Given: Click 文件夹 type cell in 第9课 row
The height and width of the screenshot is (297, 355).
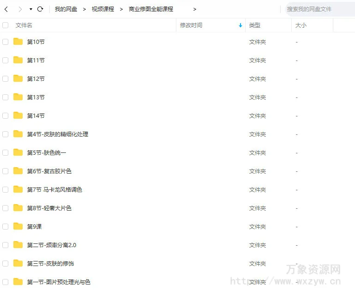Looking at the screenshot, I should pyautogui.click(x=258, y=226).
